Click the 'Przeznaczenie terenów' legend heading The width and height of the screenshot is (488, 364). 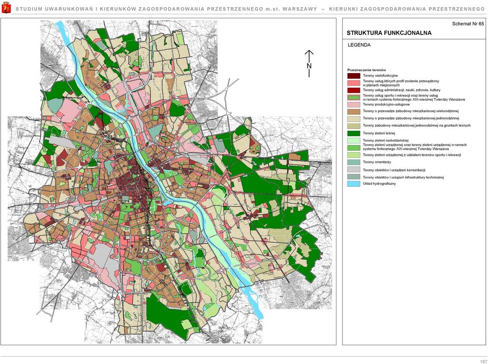click(x=367, y=70)
